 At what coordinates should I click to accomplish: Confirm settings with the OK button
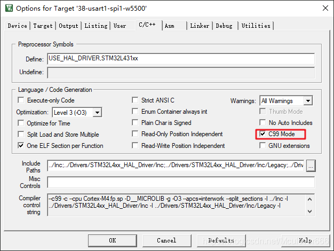point(113,240)
